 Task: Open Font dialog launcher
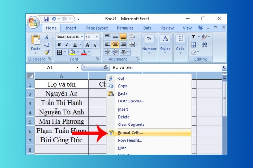click(97, 59)
